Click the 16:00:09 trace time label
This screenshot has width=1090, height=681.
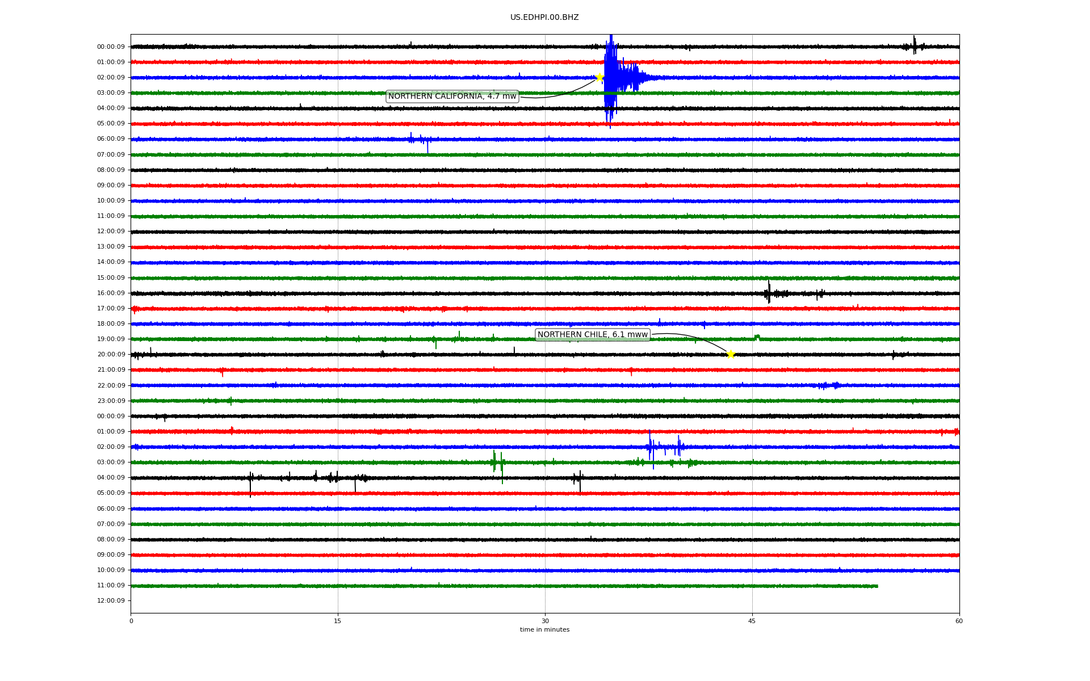pos(111,293)
